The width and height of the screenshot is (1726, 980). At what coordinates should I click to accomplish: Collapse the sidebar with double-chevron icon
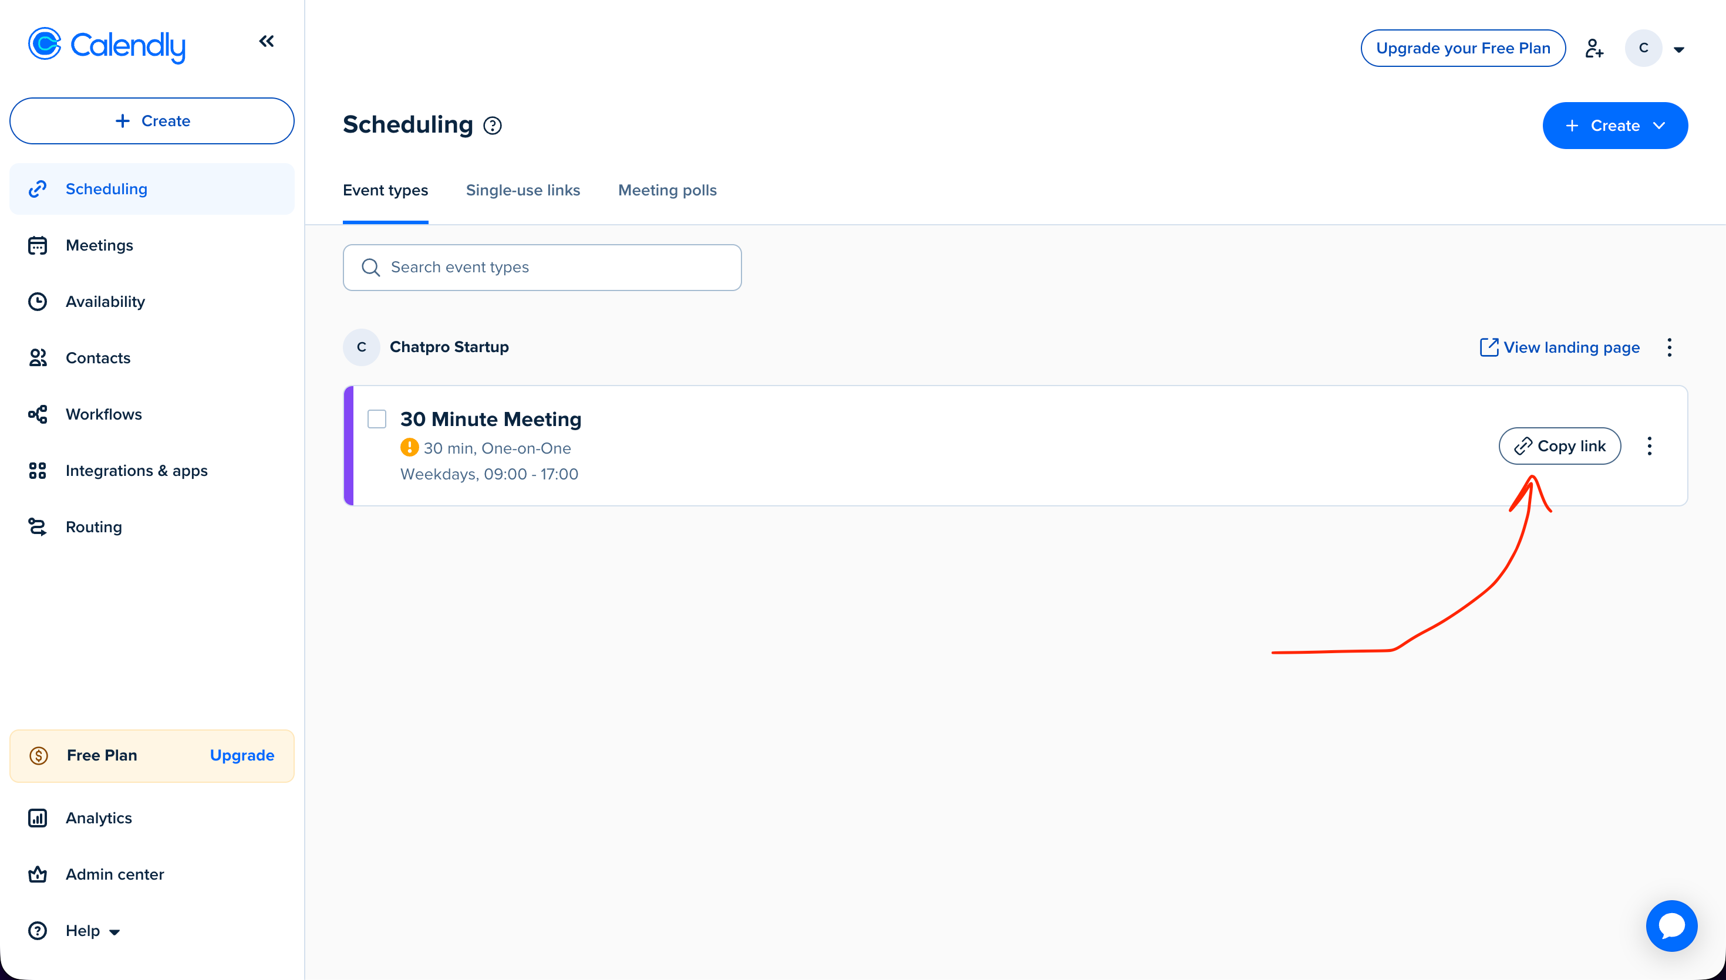point(267,42)
